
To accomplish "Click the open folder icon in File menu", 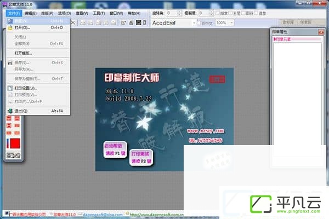I will 10,28.
